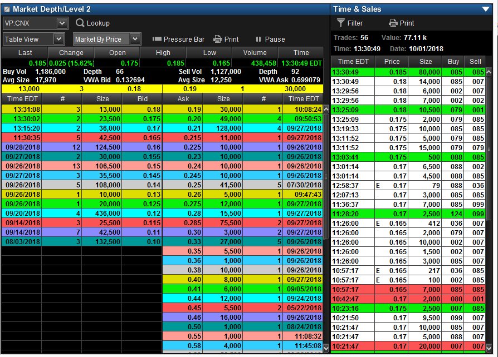
Task: Click the Lookup button label
Action: tap(98, 23)
